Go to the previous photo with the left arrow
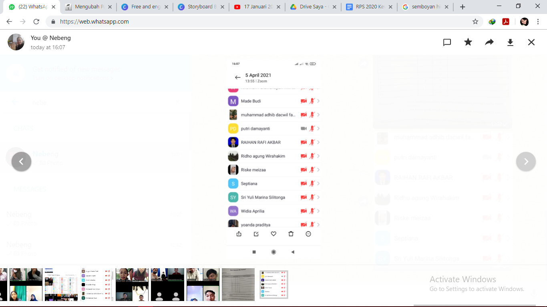The width and height of the screenshot is (547, 307). tap(22, 161)
